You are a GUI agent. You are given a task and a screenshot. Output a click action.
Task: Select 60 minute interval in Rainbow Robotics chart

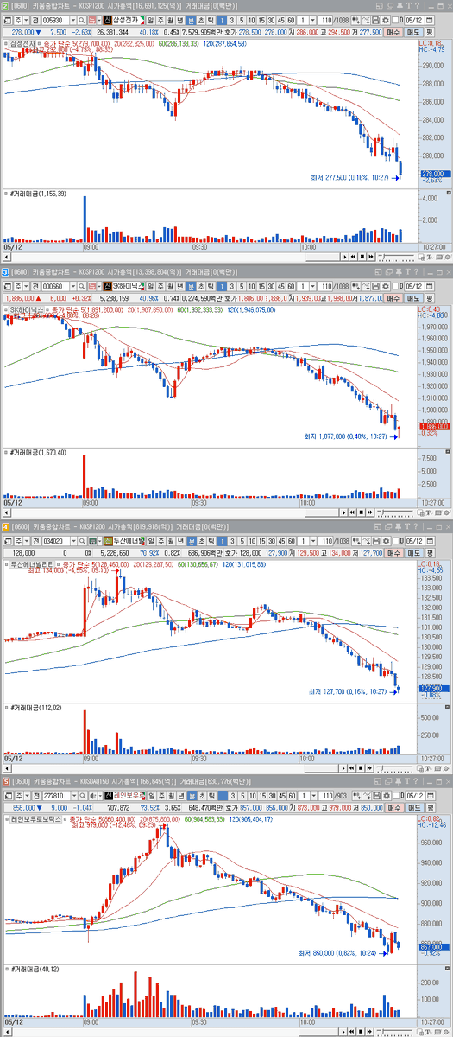click(291, 795)
